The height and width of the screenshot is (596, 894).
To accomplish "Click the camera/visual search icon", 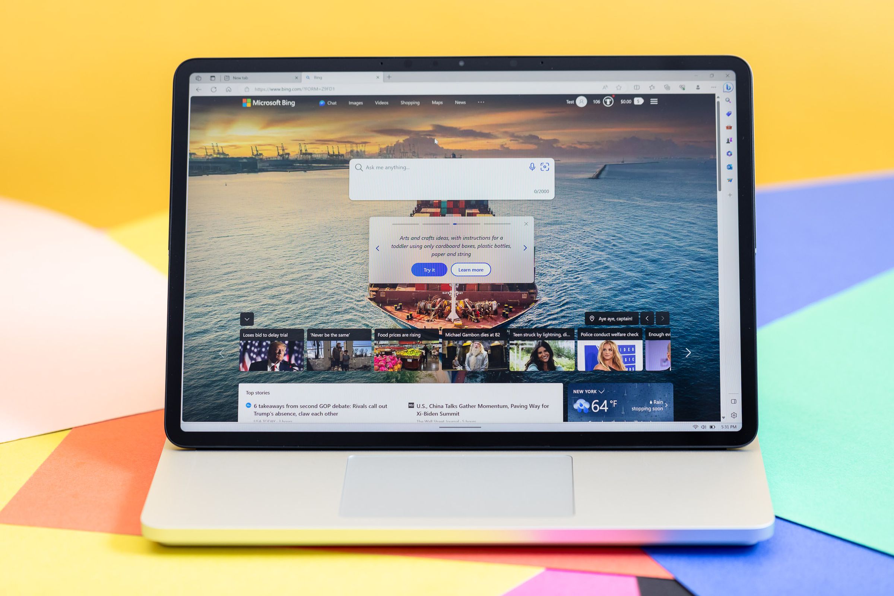I will pos(545,168).
